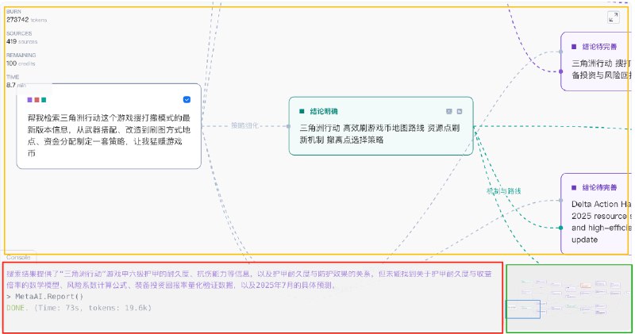Image resolution: width=635 pixels, height=334 pixels.
Task: Select the node 三角洲行动 摸打 备投资与风险回报
Action: [x=597, y=62]
